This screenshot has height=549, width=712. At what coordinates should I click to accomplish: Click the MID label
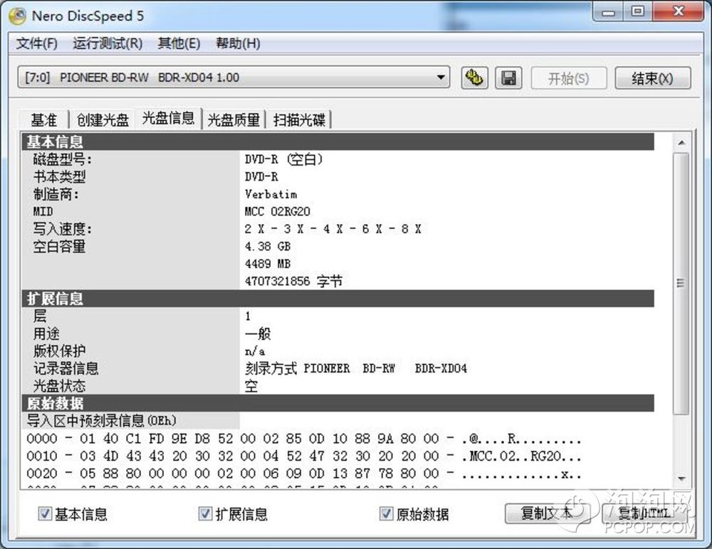pos(43,211)
